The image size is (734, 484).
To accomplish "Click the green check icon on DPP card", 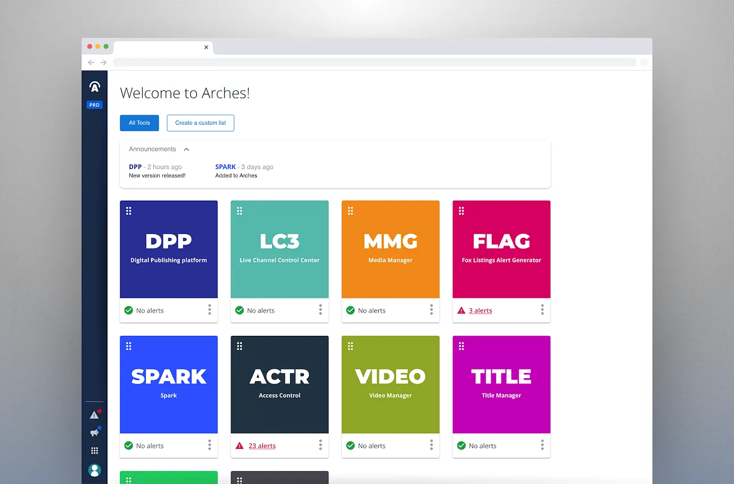I will [128, 310].
